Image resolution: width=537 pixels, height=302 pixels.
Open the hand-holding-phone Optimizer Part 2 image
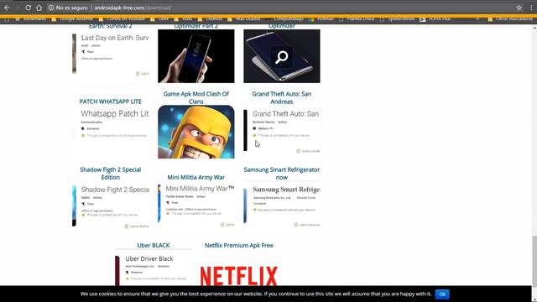[196, 56]
